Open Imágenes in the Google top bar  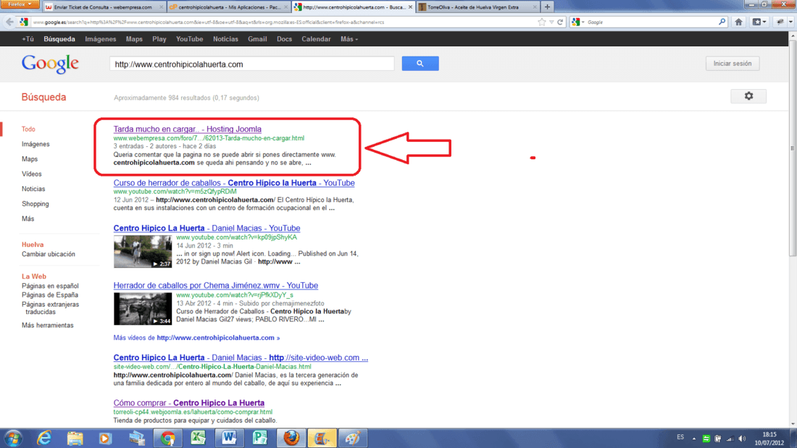coord(101,39)
